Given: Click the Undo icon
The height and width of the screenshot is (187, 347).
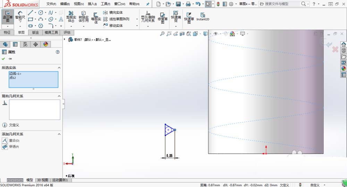Looking at the screenshot, I should pos(198,4).
